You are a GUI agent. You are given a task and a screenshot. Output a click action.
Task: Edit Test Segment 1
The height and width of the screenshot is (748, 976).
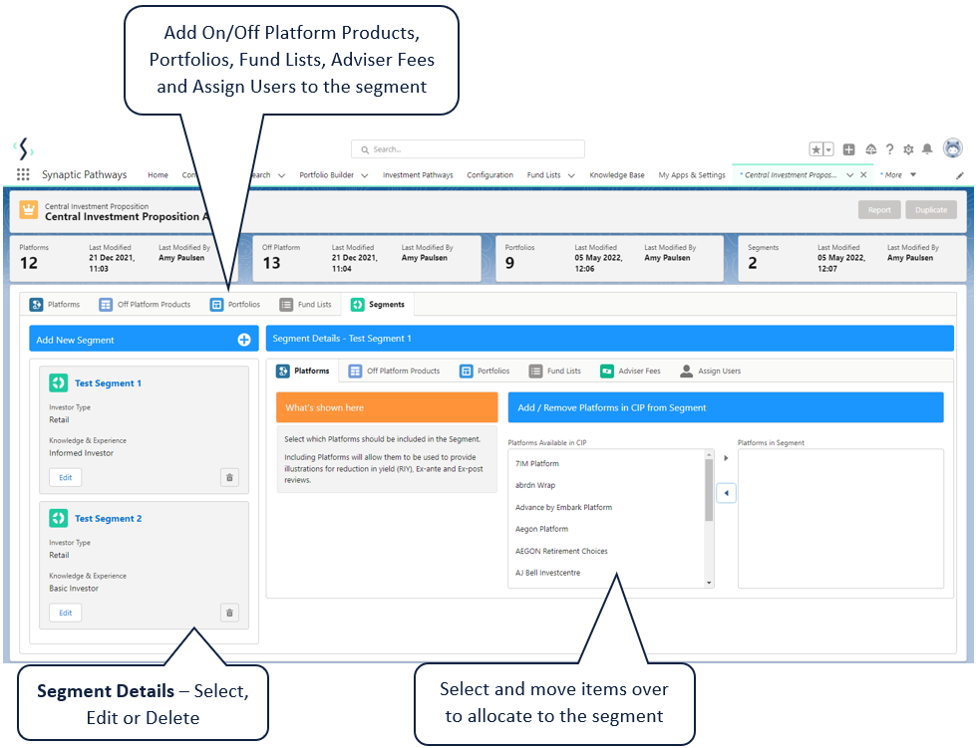coord(66,477)
